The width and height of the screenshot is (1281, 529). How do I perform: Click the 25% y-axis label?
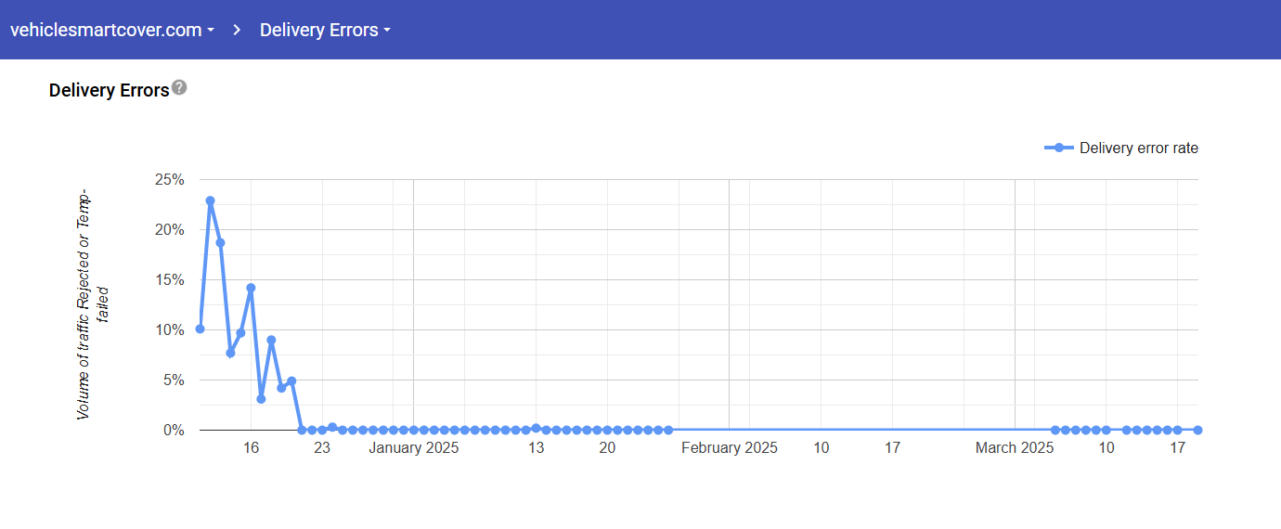pyautogui.click(x=168, y=179)
